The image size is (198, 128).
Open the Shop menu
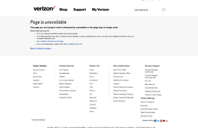(63, 10)
